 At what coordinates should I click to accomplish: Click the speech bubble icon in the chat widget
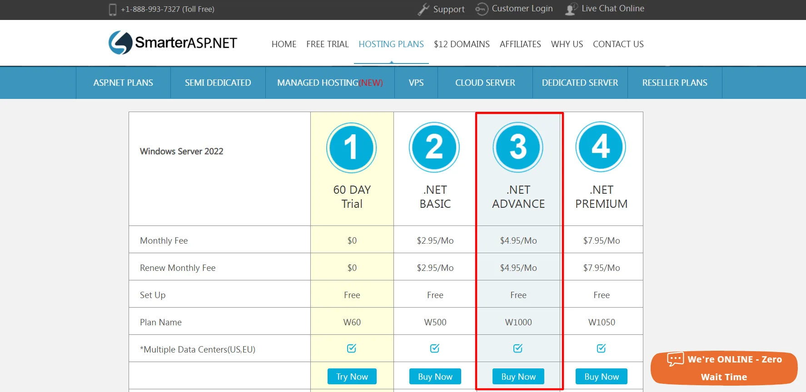[x=676, y=359]
